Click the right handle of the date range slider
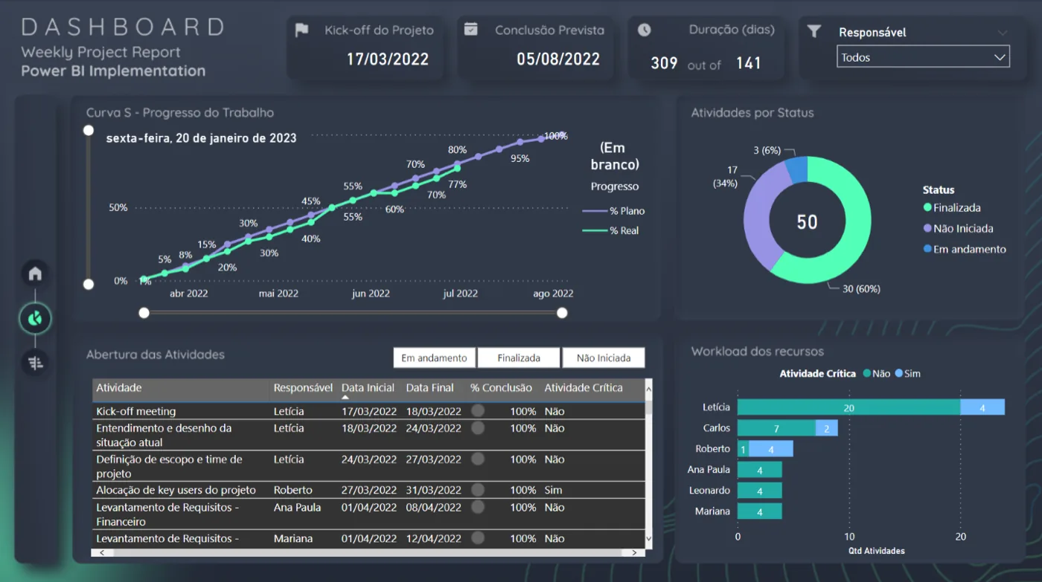The image size is (1042, 582). pos(563,313)
